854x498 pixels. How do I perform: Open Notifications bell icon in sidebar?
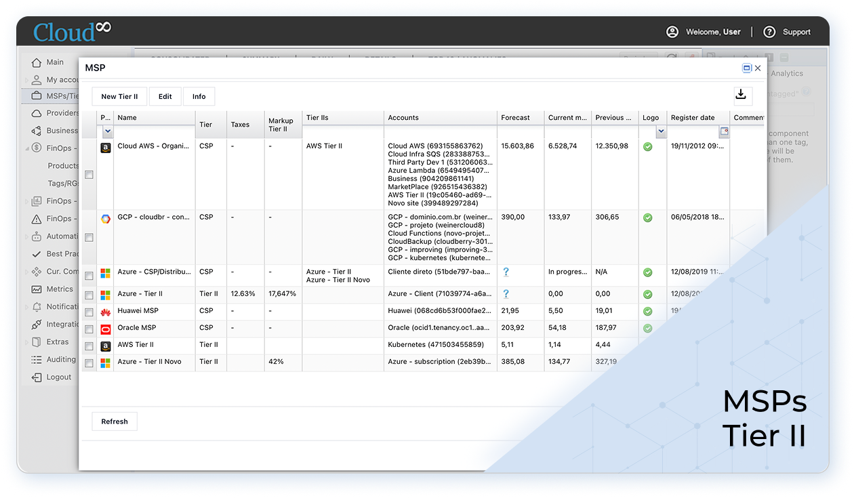click(x=37, y=307)
